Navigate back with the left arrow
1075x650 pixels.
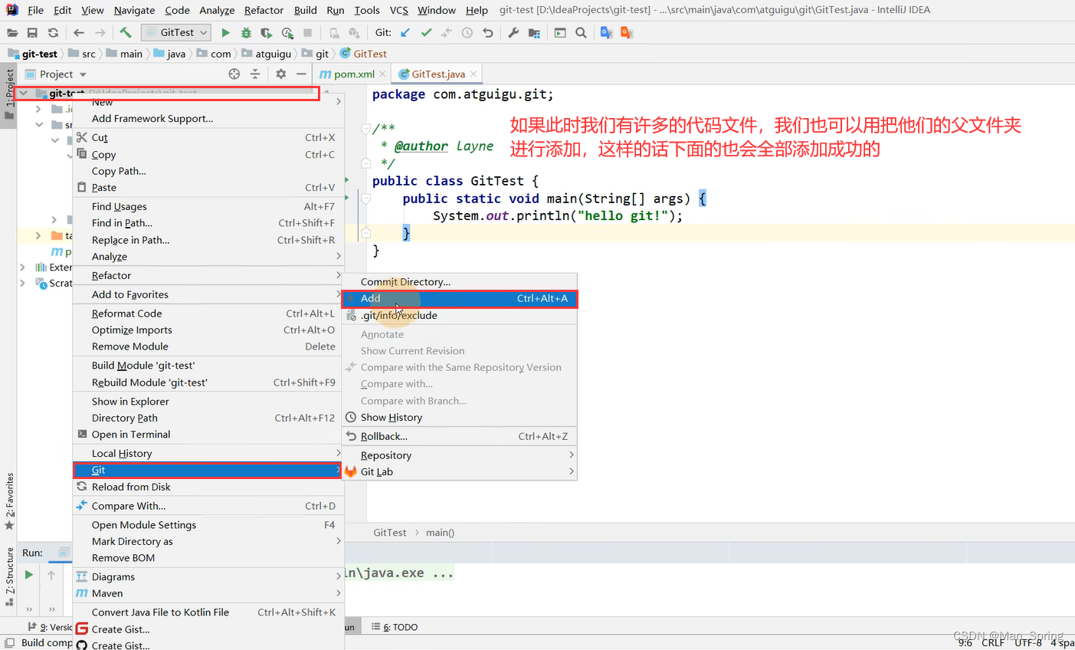(x=79, y=33)
